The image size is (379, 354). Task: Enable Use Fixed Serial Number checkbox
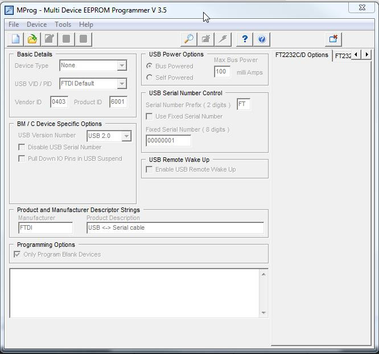150,116
